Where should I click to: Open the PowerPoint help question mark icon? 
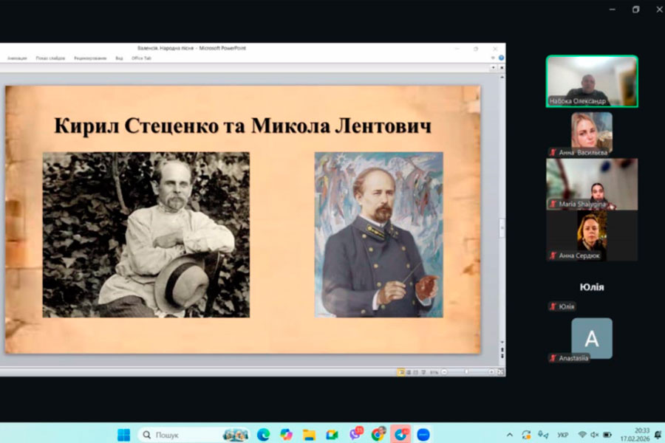pyautogui.click(x=501, y=58)
